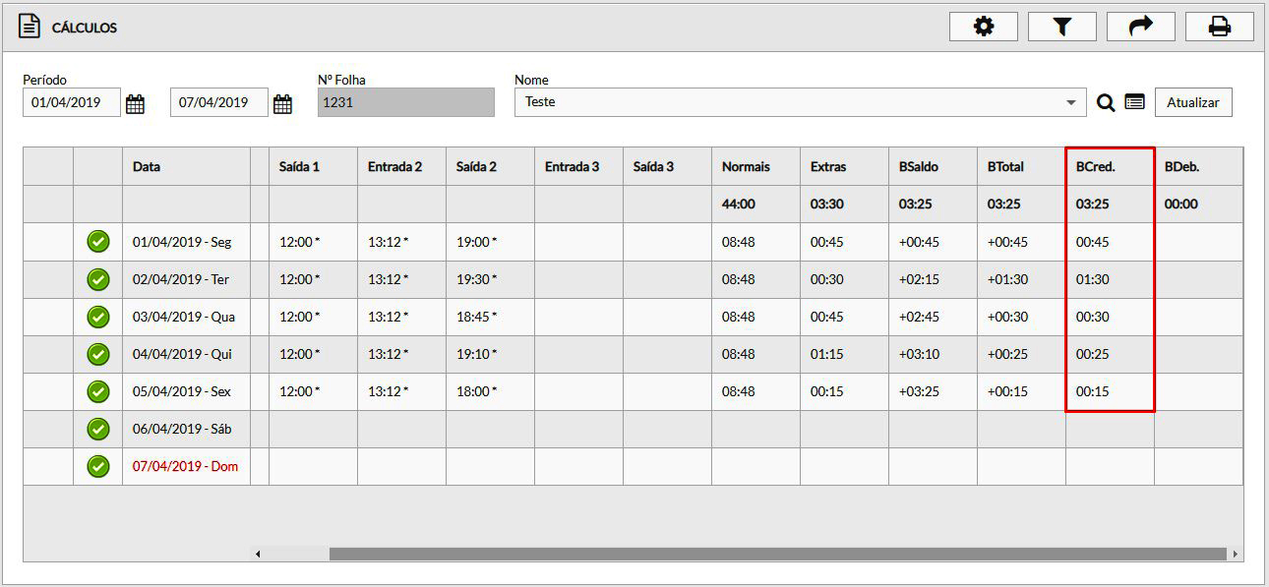Click the filter funnel icon

point(1061,28)
